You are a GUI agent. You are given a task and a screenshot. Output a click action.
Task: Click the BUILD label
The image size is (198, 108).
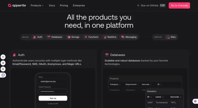[x=26, y=37]
